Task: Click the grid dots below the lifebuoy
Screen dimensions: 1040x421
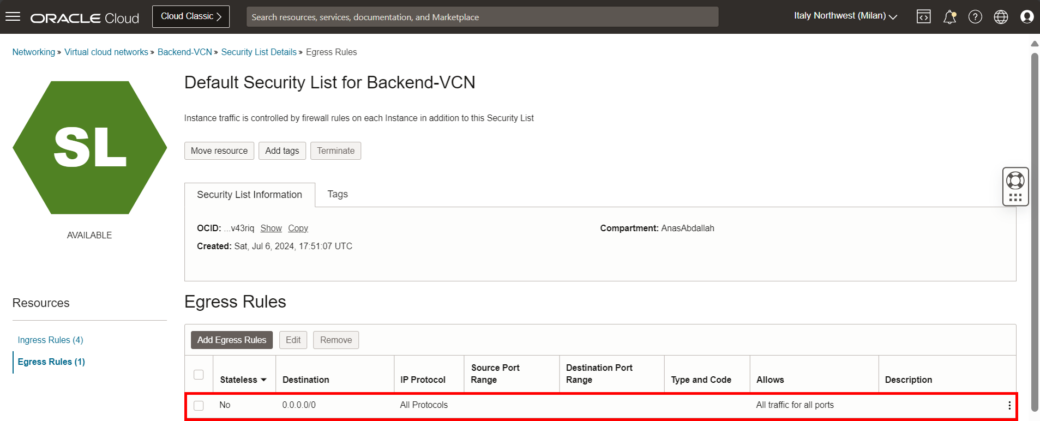Action: 1015,197
